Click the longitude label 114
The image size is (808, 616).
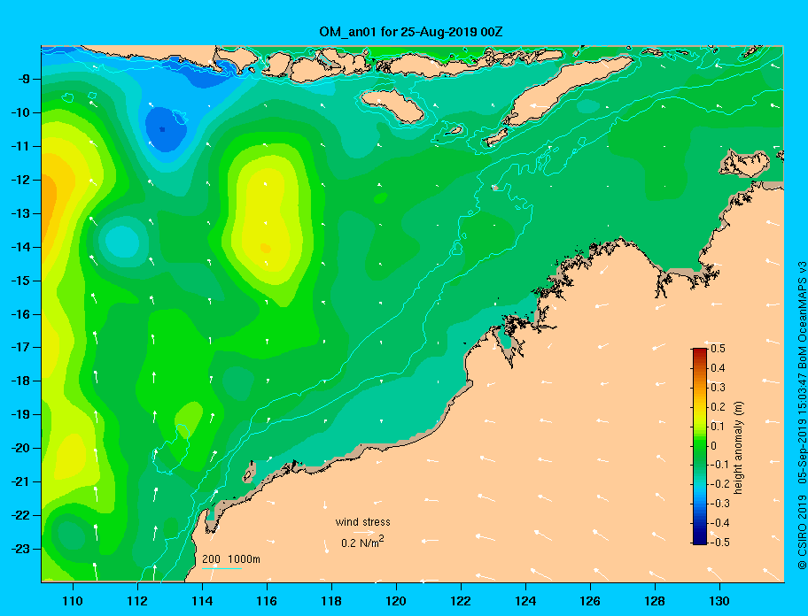[x=202, y=601]
